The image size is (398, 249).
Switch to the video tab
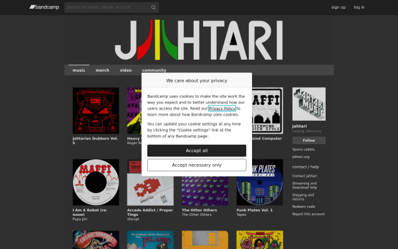point(125,70)
